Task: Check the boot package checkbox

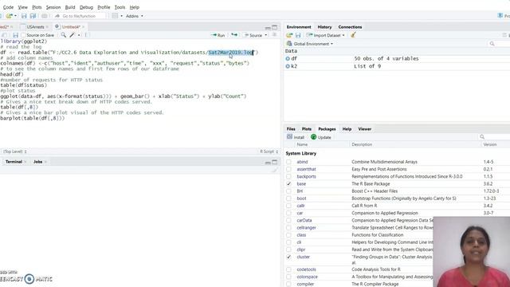Action: coord(288,199)
